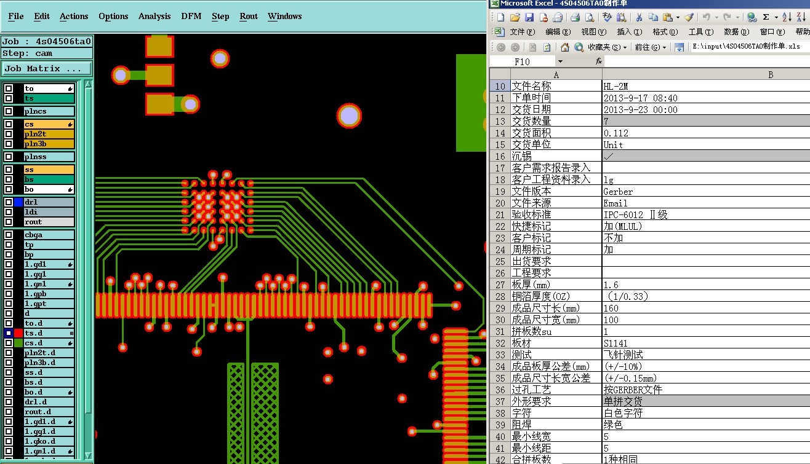This screenshot has width=810, height=464.
Task: Open the 收藏夹 favorites dropdown
Action: (607, 47)
